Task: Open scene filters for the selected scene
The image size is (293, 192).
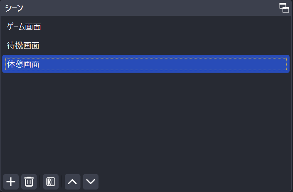Action: [51, 182]
